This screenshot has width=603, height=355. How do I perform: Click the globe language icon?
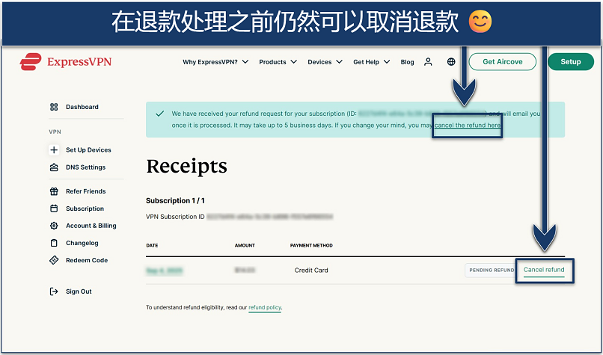451,62
